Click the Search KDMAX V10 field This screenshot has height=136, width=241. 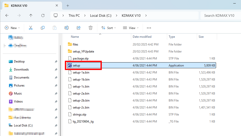pos(221,15)
